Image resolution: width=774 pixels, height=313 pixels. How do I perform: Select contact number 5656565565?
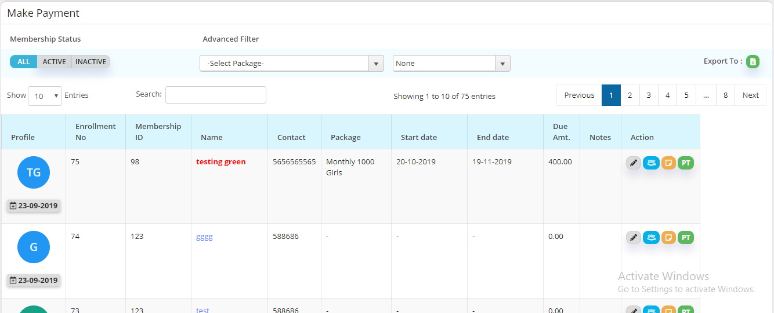point(294,162)
